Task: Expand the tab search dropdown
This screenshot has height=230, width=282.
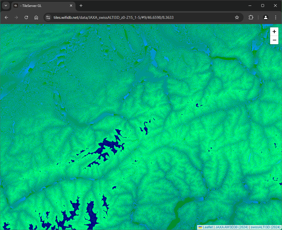Action: tap(6, 6)
